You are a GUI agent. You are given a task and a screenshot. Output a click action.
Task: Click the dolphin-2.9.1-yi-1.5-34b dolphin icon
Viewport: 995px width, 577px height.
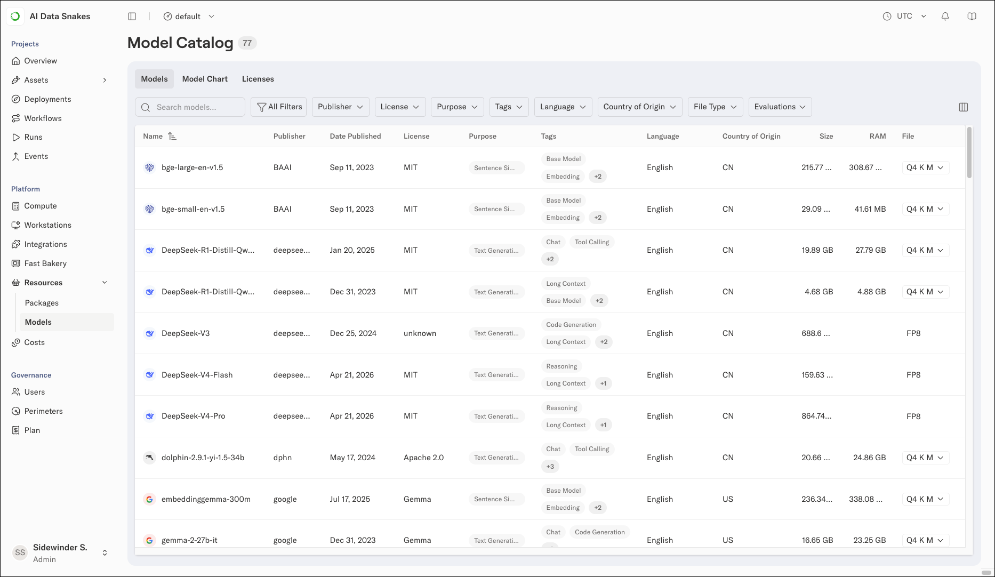click(x=150, y=458)
